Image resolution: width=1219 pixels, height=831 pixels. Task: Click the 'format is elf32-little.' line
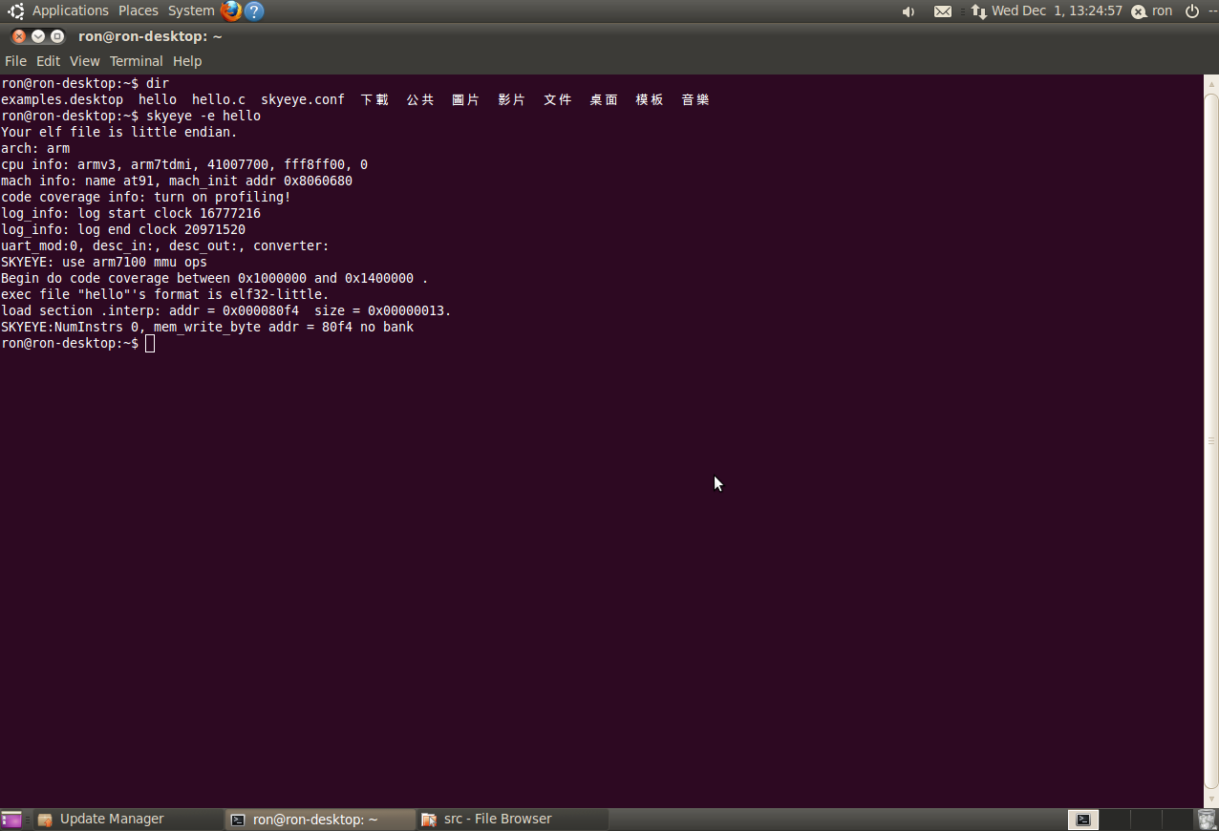(165, 294)
